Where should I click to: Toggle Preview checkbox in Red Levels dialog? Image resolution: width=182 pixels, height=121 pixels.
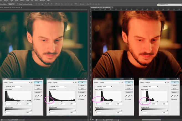(x=79, y=99)
